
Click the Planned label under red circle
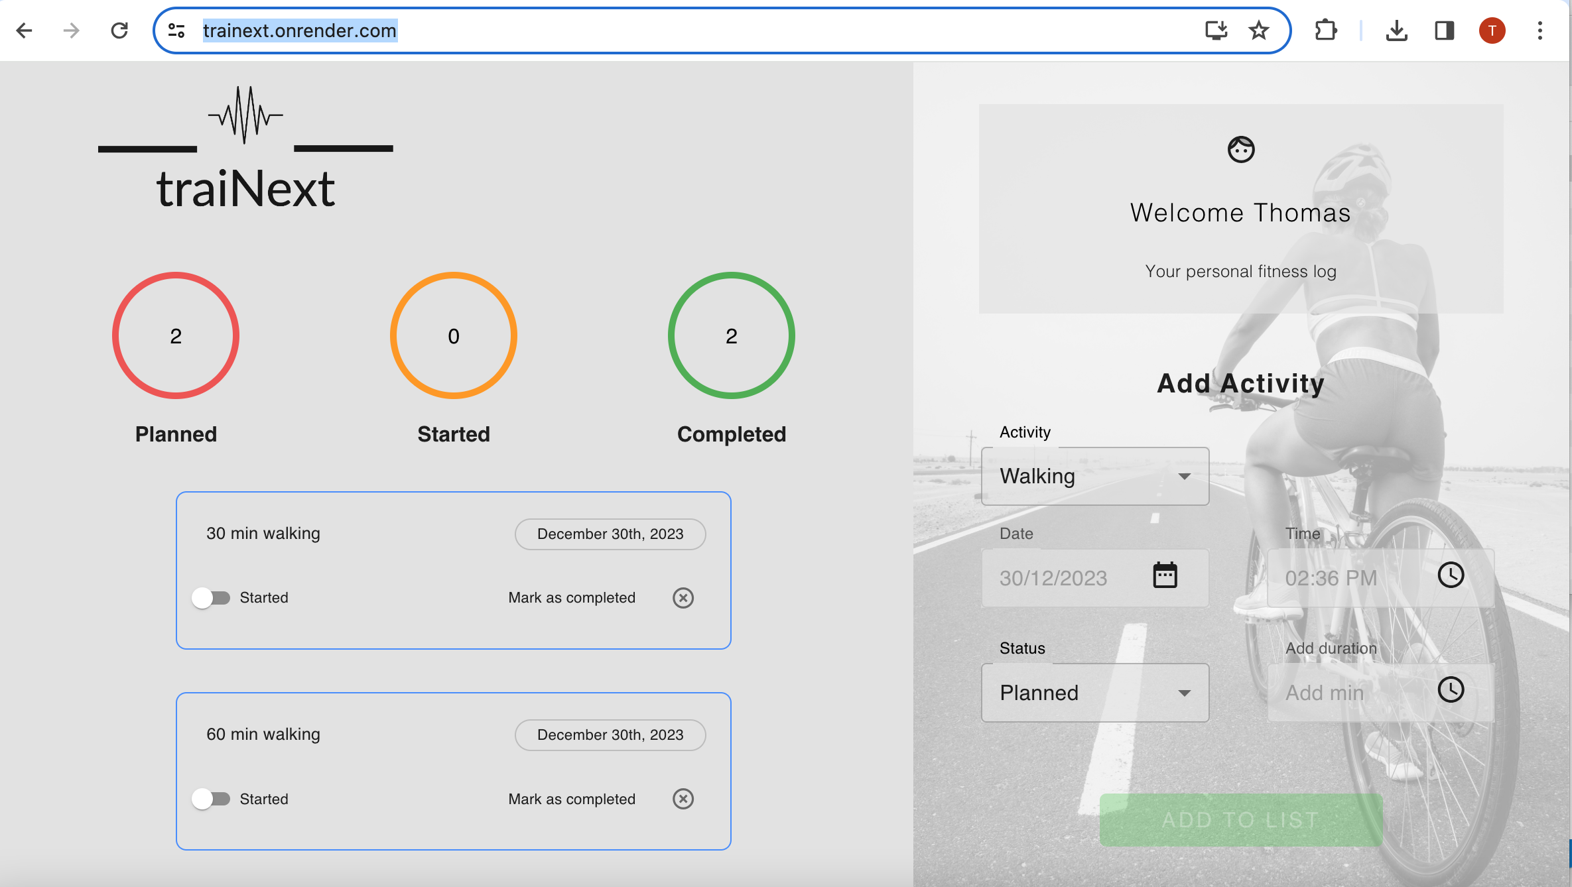[x=176, y=434]
